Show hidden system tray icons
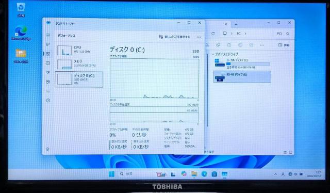 (275, 174)
